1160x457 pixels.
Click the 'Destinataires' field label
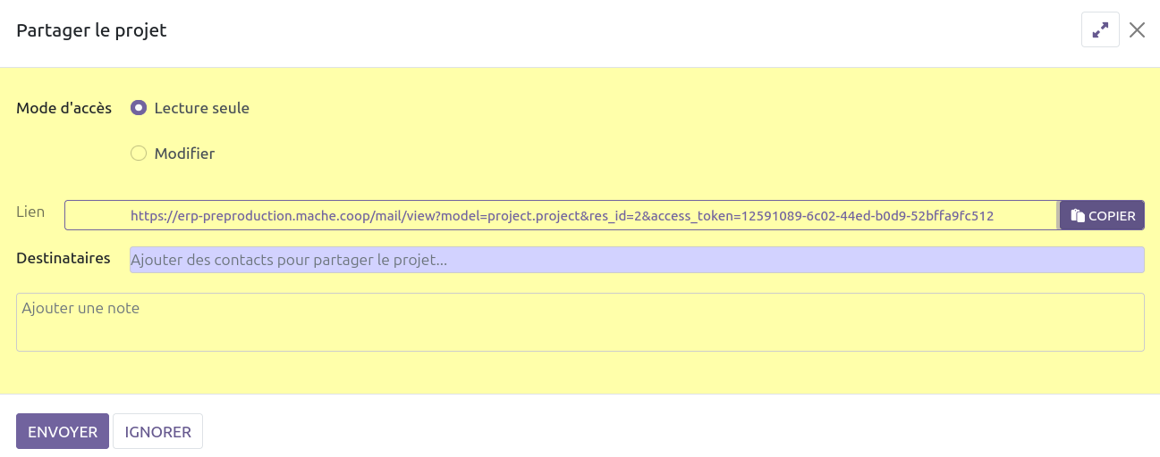point(64,258)
